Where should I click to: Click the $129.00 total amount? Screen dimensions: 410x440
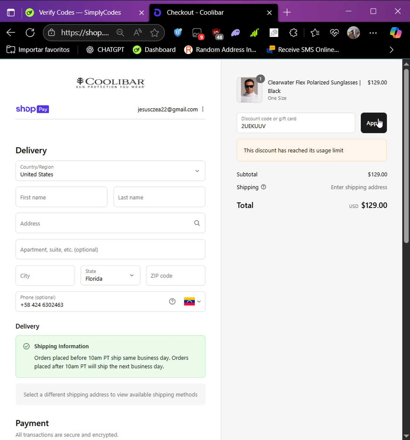point(374,205)
